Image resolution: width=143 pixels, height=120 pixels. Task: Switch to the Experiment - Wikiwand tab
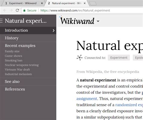pos(23,3)
